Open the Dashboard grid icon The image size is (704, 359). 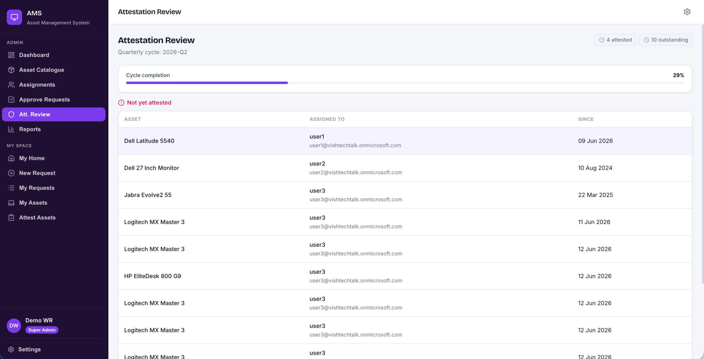tap(11, 55)
